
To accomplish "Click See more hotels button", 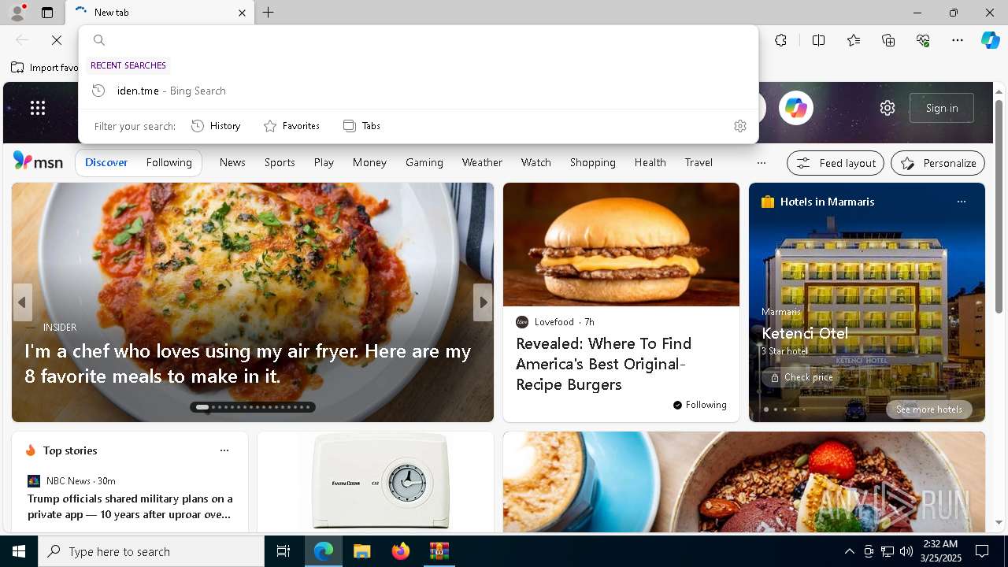I will 928,409.
